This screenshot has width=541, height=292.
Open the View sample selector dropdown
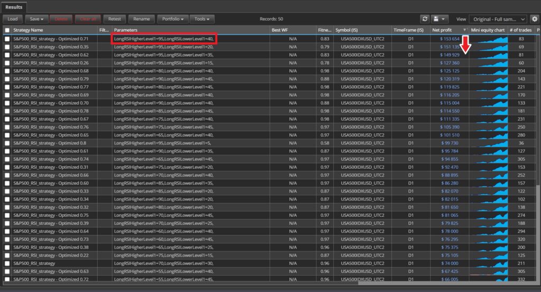(x=498, y=19)
